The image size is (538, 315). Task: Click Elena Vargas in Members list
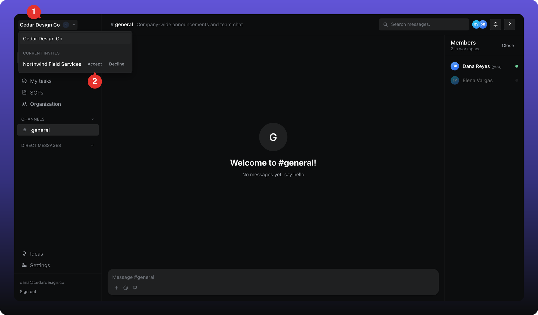[x=484, y=80]
